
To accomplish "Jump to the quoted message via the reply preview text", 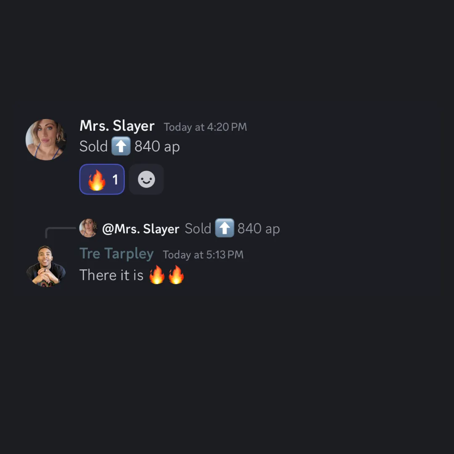I will click(232, 228).
